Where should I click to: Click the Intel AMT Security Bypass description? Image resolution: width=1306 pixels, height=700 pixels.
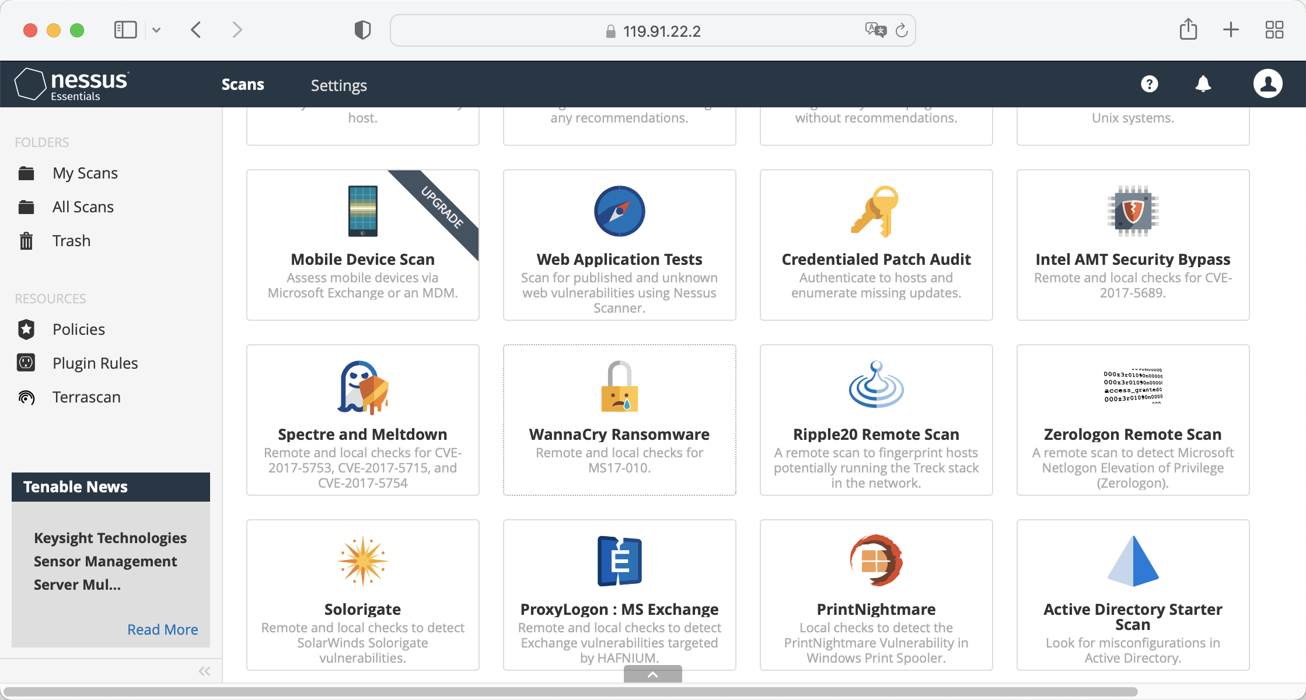[1133, 285]
